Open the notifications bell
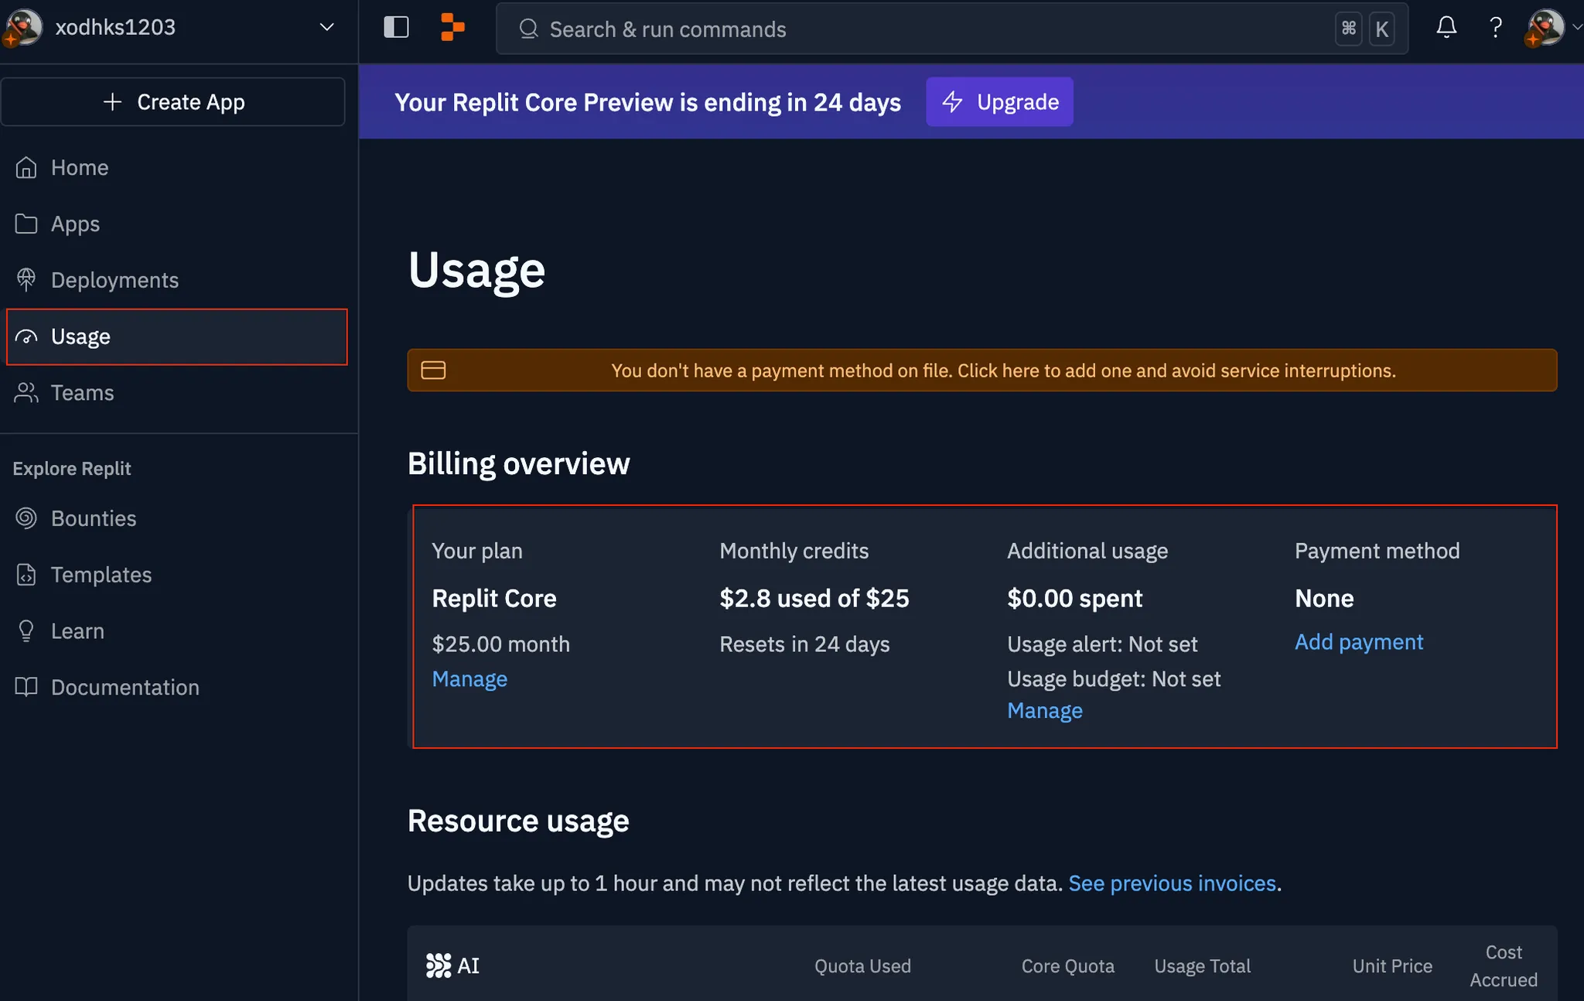This screenshot has width=1584, height=1001. [1446, 28]
